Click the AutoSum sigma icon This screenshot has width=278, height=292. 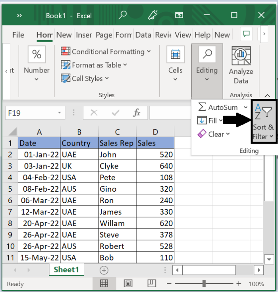202,107
